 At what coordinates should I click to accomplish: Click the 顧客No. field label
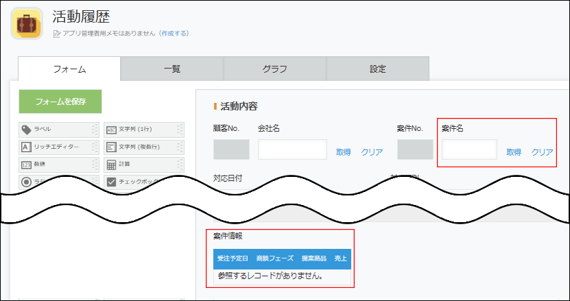226,128
